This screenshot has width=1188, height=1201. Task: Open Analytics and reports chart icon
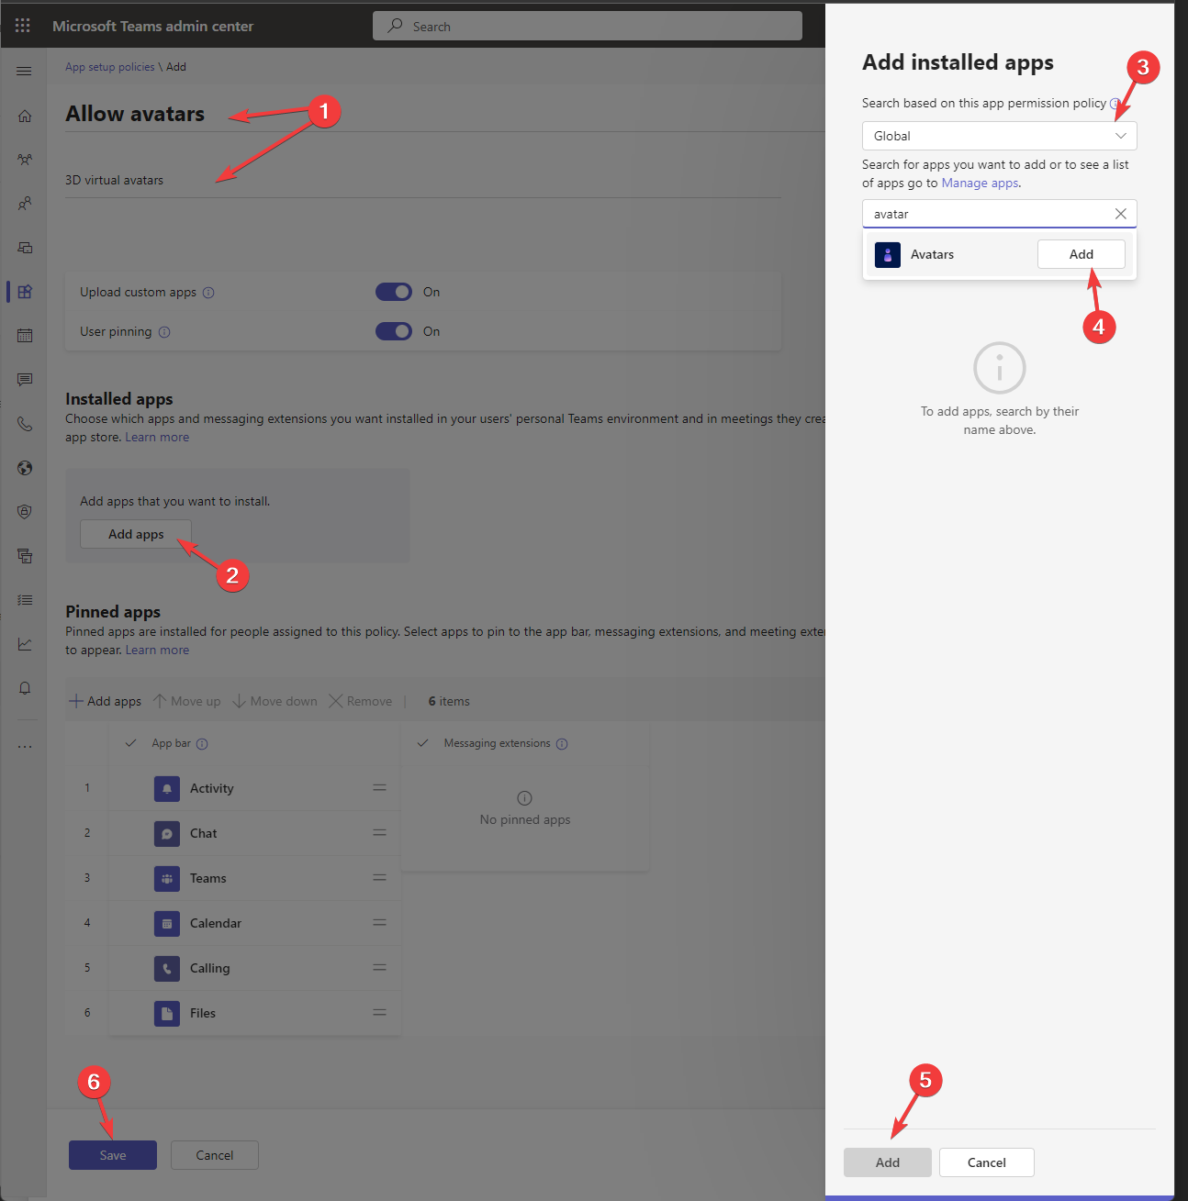click(x=25, y=644)
